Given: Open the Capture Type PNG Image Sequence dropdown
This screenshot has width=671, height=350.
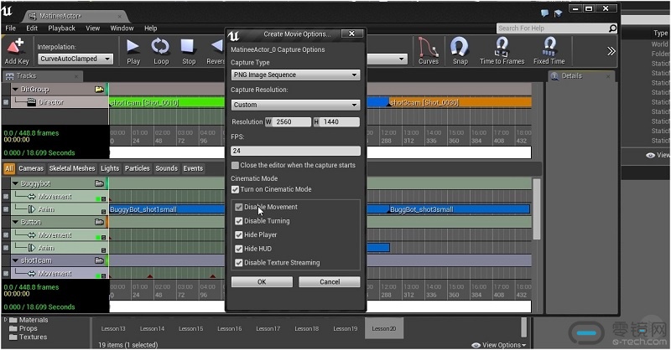Looking at the screenshot, I should tap(295, 75).
